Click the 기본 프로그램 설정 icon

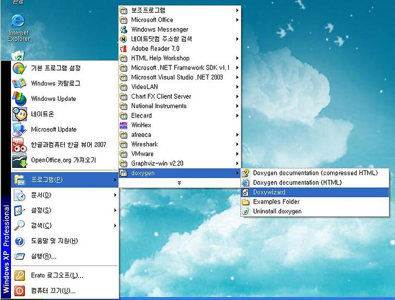click(19, 68)
